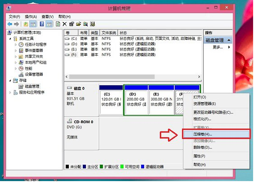Click the magnifier Locate toolbar icon
This screenshot has height=182, width=254.
(x=86, y=24)
